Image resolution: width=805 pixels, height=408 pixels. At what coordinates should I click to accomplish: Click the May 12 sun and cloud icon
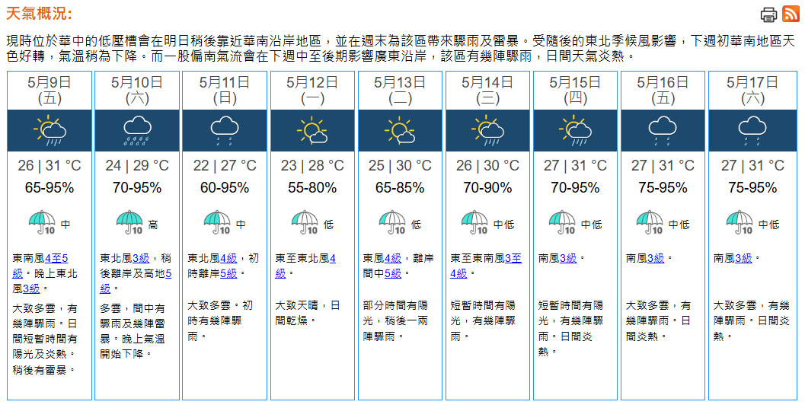point(312,130)
